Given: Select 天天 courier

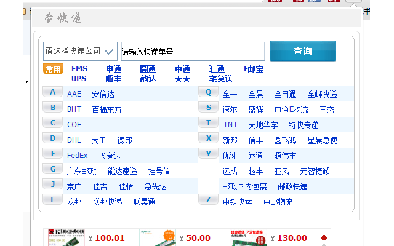Looking at the screenshot, I should (182, 79).
